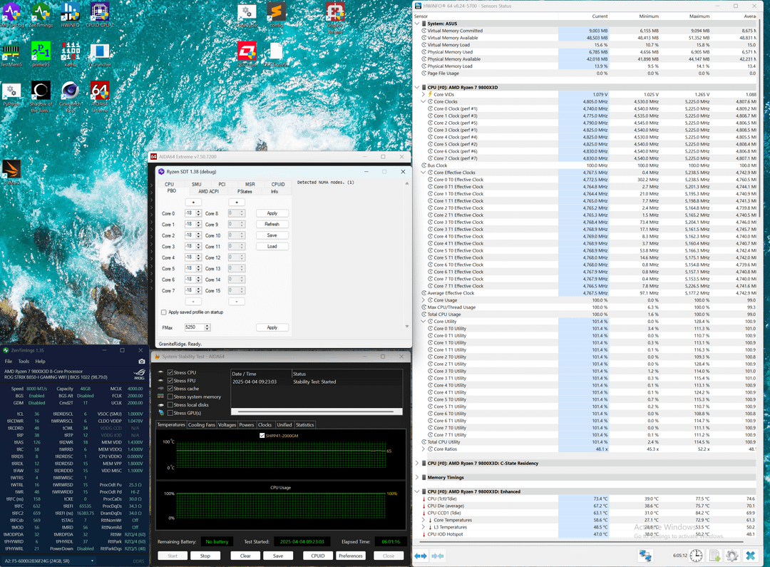Open the OCCT.config desktop file
This screenshot has width=770, height=567.
click(x=277, y=54)
